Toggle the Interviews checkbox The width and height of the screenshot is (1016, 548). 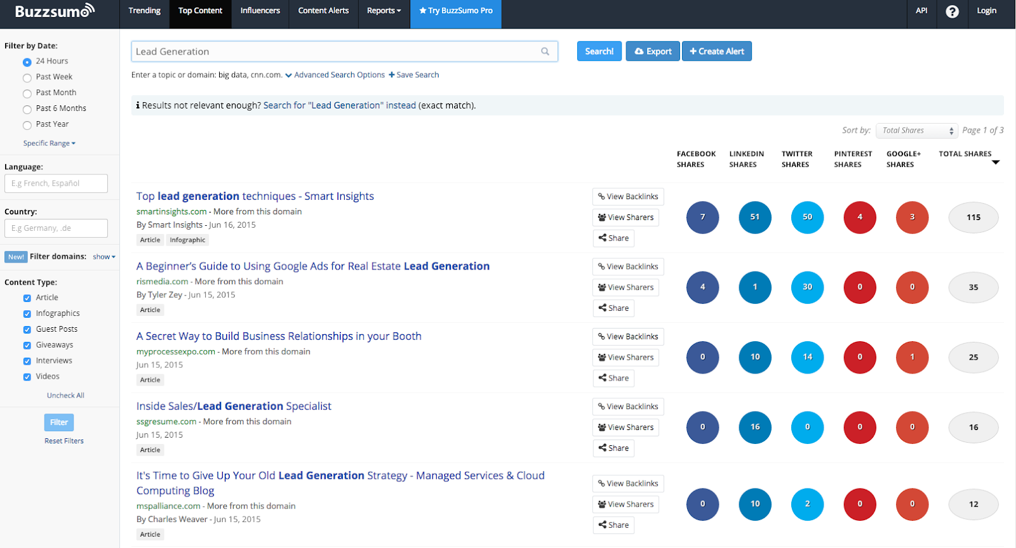click(27, 362)
